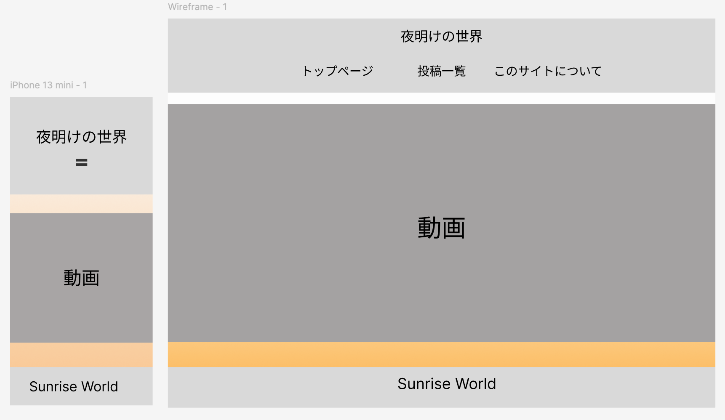The width and height of the screenshot is (725, 420).
Task: Select the トップページ navigation item
Action: (x=338, y=71)
